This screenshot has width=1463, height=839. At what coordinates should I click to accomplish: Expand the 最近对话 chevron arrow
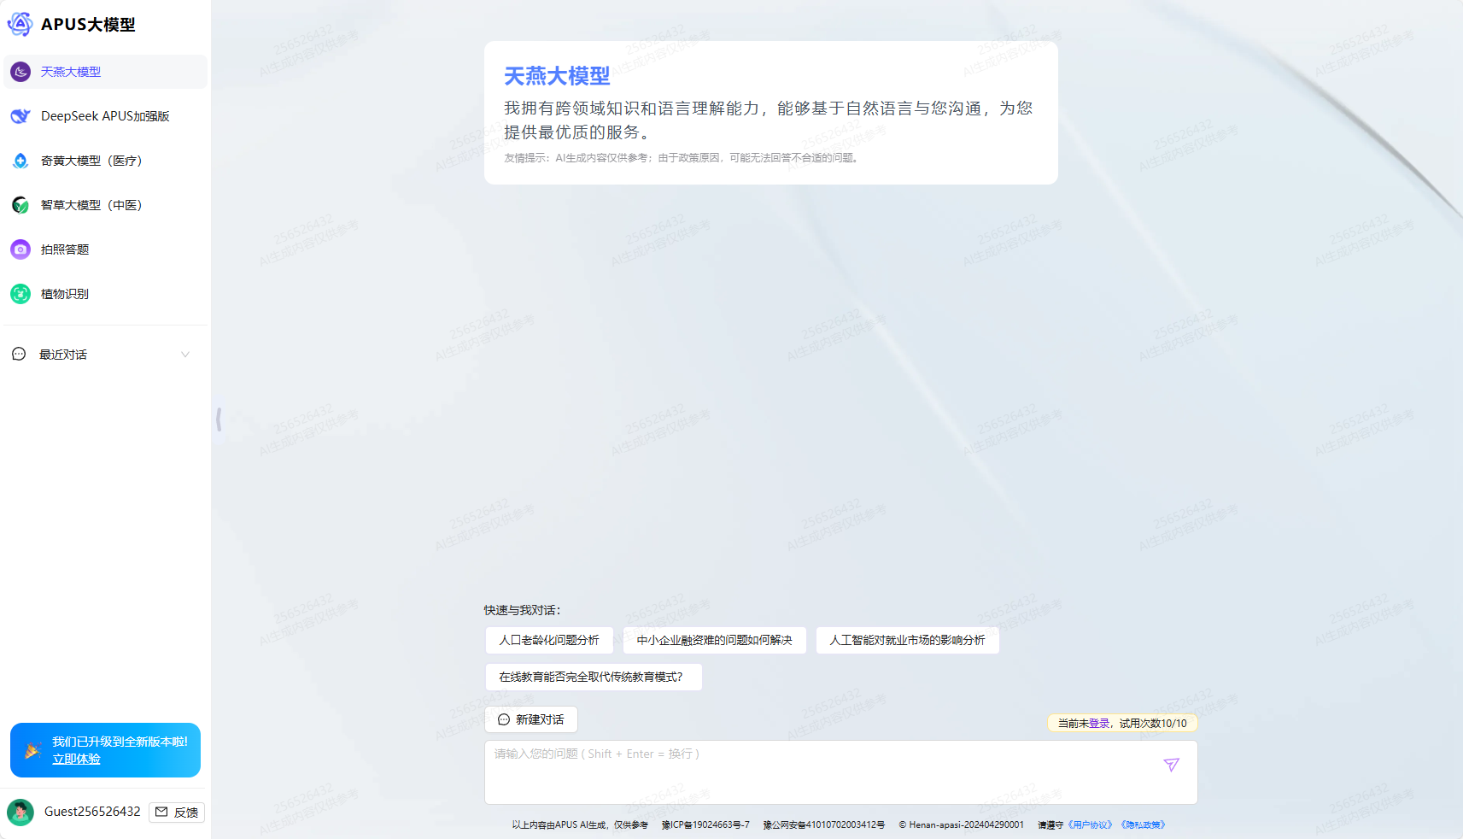(x=185, y=355)
